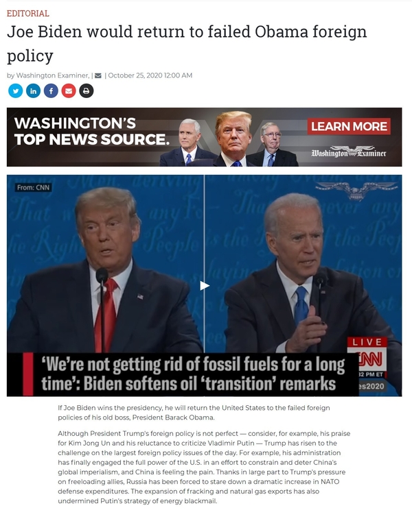Email the article via red envelope icon
The height and width of the screenshot is (510, 412).
69,90
